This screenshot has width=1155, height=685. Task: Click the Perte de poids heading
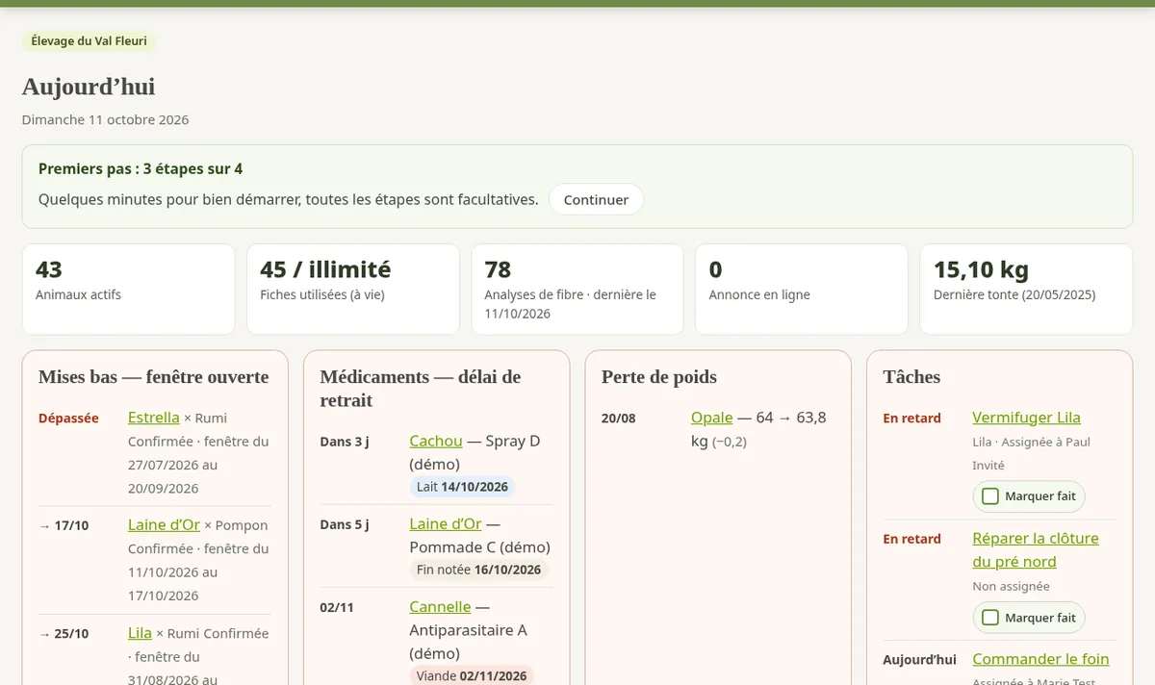pos(659,377)
